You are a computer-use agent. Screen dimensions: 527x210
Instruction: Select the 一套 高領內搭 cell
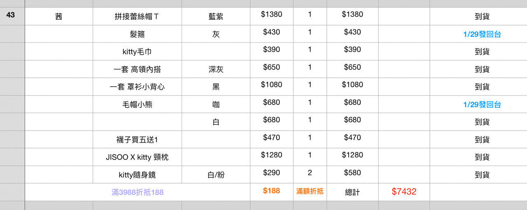(x=137, y=69)
